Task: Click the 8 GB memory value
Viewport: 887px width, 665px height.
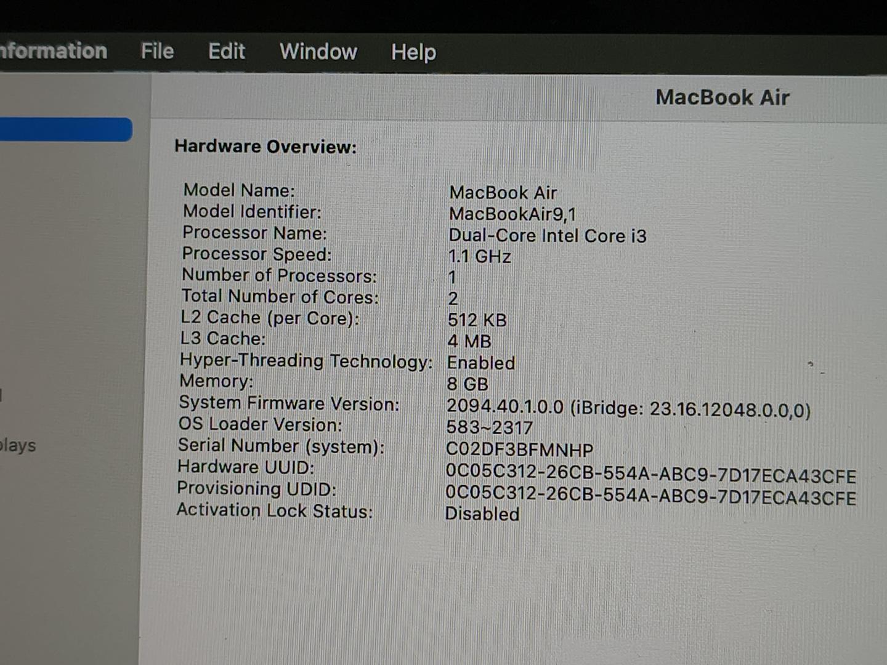Action: (468, 384)
